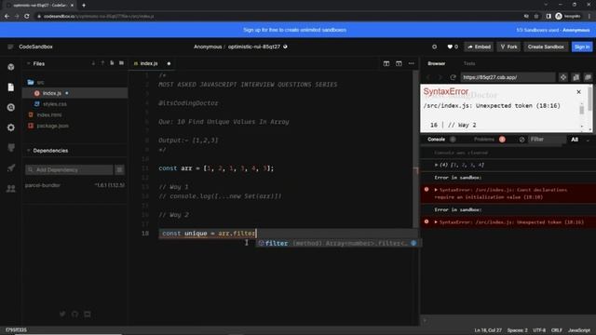Click the preview URL address field
The height and width of the screenshot is (335, 596).
508,77
